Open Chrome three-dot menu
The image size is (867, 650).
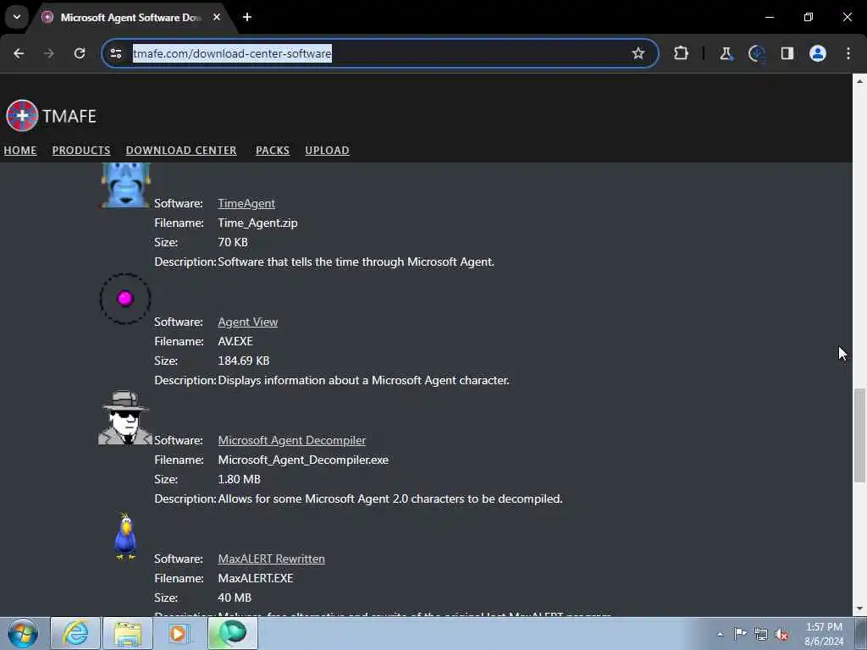[x=848, y=53]
